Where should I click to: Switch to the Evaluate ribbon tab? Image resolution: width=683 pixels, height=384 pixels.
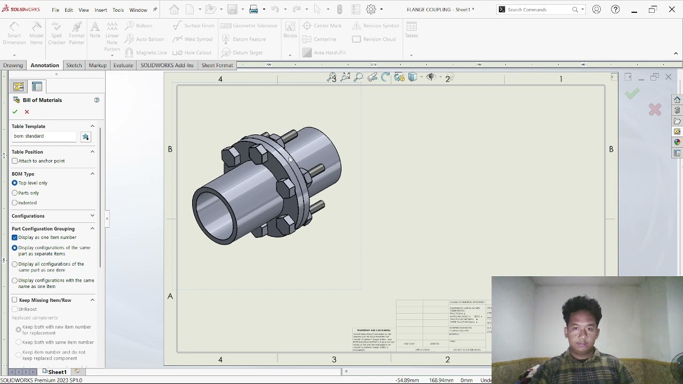123,65
